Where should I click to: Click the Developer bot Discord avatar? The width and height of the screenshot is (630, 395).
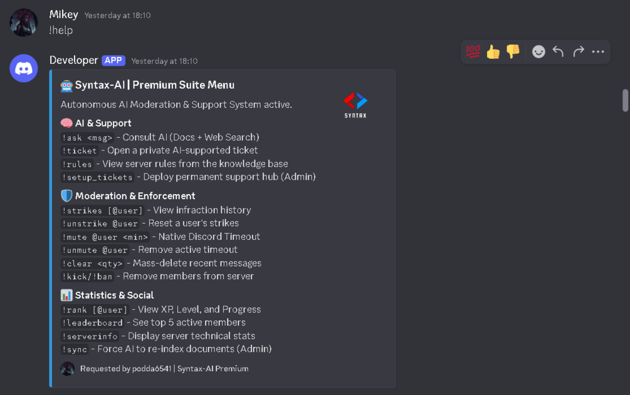point(24,68)
